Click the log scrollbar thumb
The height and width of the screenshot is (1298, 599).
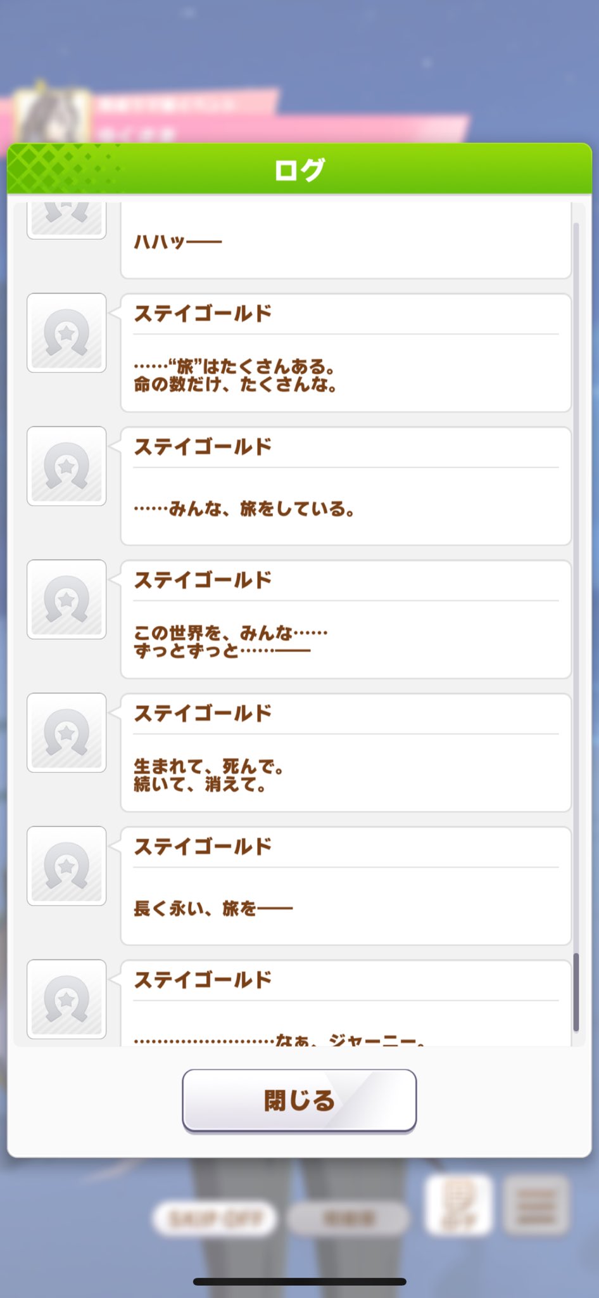click(576, 992)
